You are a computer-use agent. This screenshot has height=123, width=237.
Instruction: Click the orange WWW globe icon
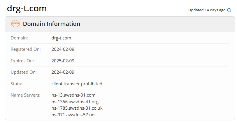coord(15,24)
